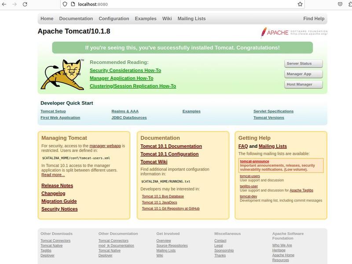Image resolution: width=352 pixels, height=264 pixels.
Task: Click the Host Manager button
Action: coord(304,84)
